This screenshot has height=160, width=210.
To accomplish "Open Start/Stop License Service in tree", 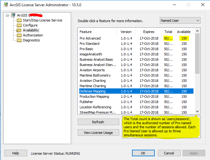I will coord(42,20).
